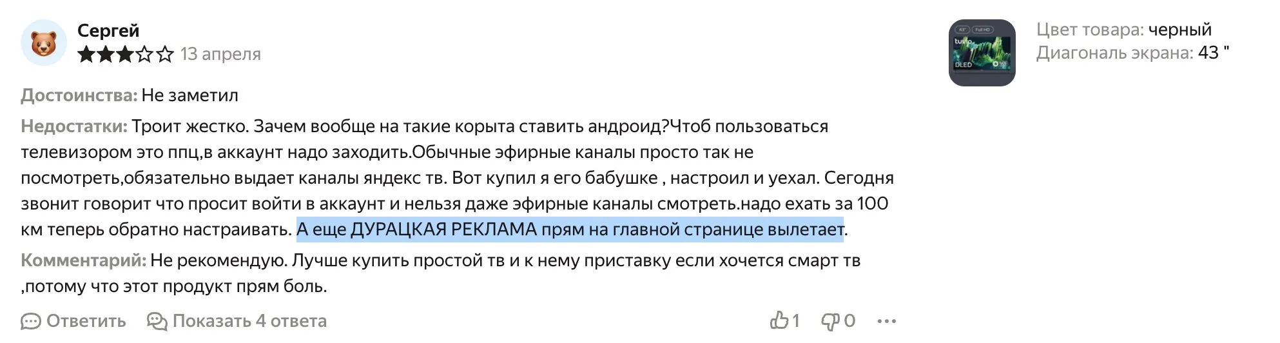The height and width of the screenshot is (343, 1280).
Task: Click the Ответить reply text
Action: [x=86, y=321]
